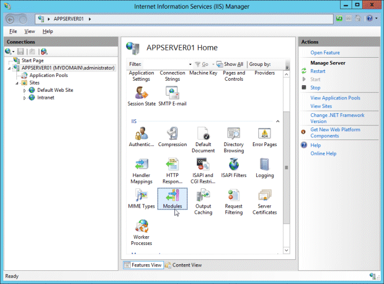Open the Compression feature icon
384x284 pixels.
point(172,137)
